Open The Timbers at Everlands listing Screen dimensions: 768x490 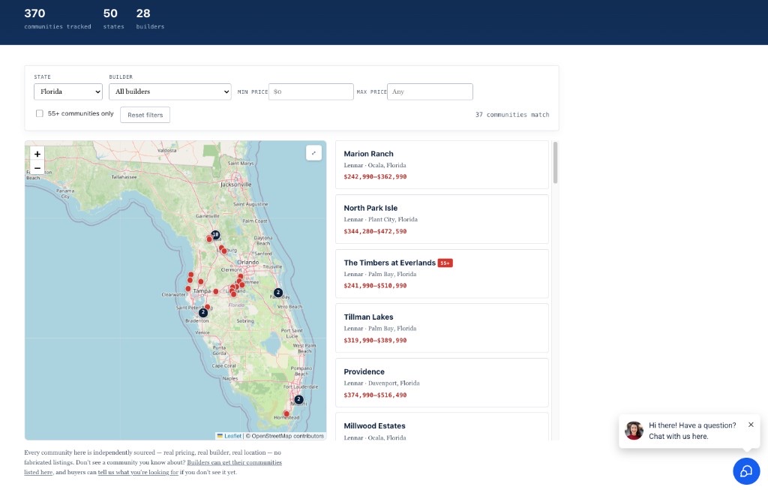442,274
